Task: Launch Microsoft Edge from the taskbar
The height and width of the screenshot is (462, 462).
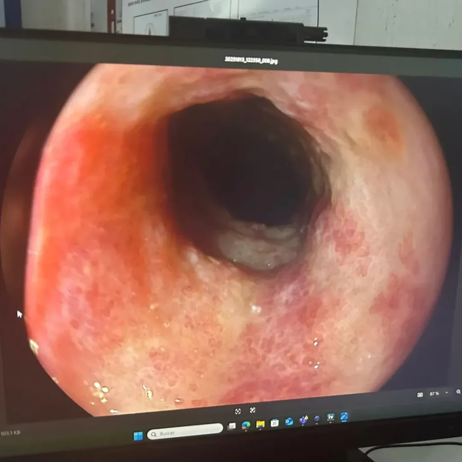Action: click(x=246, y=425)
